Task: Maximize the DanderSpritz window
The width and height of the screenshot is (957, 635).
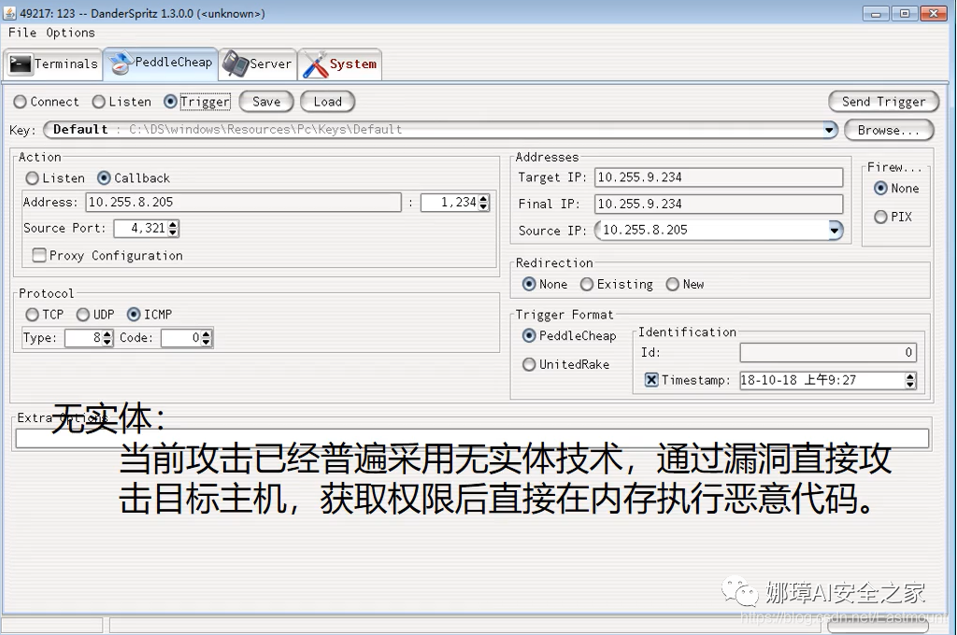Action: click(x=905, y=13)
